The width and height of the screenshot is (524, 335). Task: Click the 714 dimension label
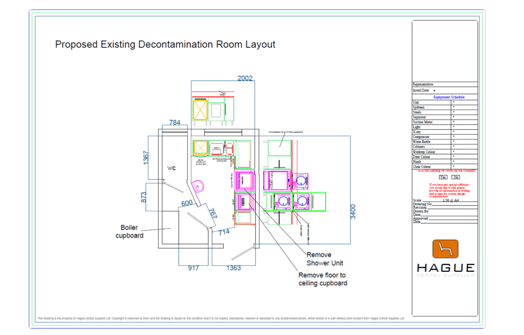pos(224,232)
